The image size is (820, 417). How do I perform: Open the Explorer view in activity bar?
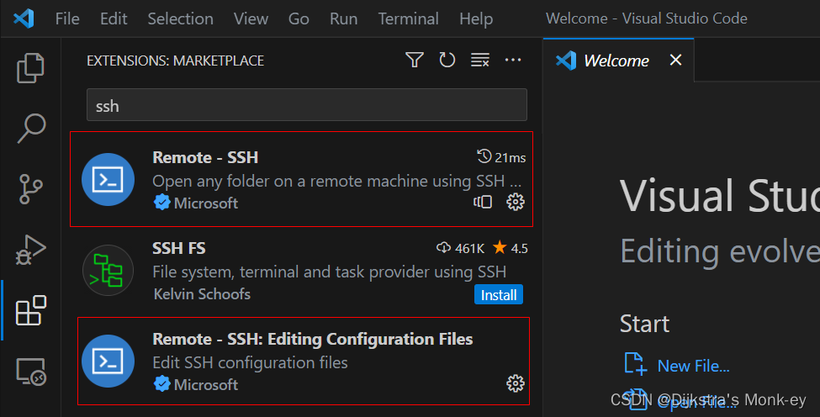pyautogui.click(x=30, y=68)
